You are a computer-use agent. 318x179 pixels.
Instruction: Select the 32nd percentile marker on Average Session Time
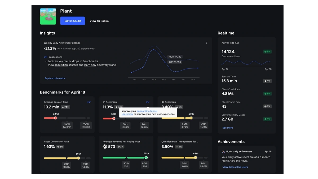point(56,118)
